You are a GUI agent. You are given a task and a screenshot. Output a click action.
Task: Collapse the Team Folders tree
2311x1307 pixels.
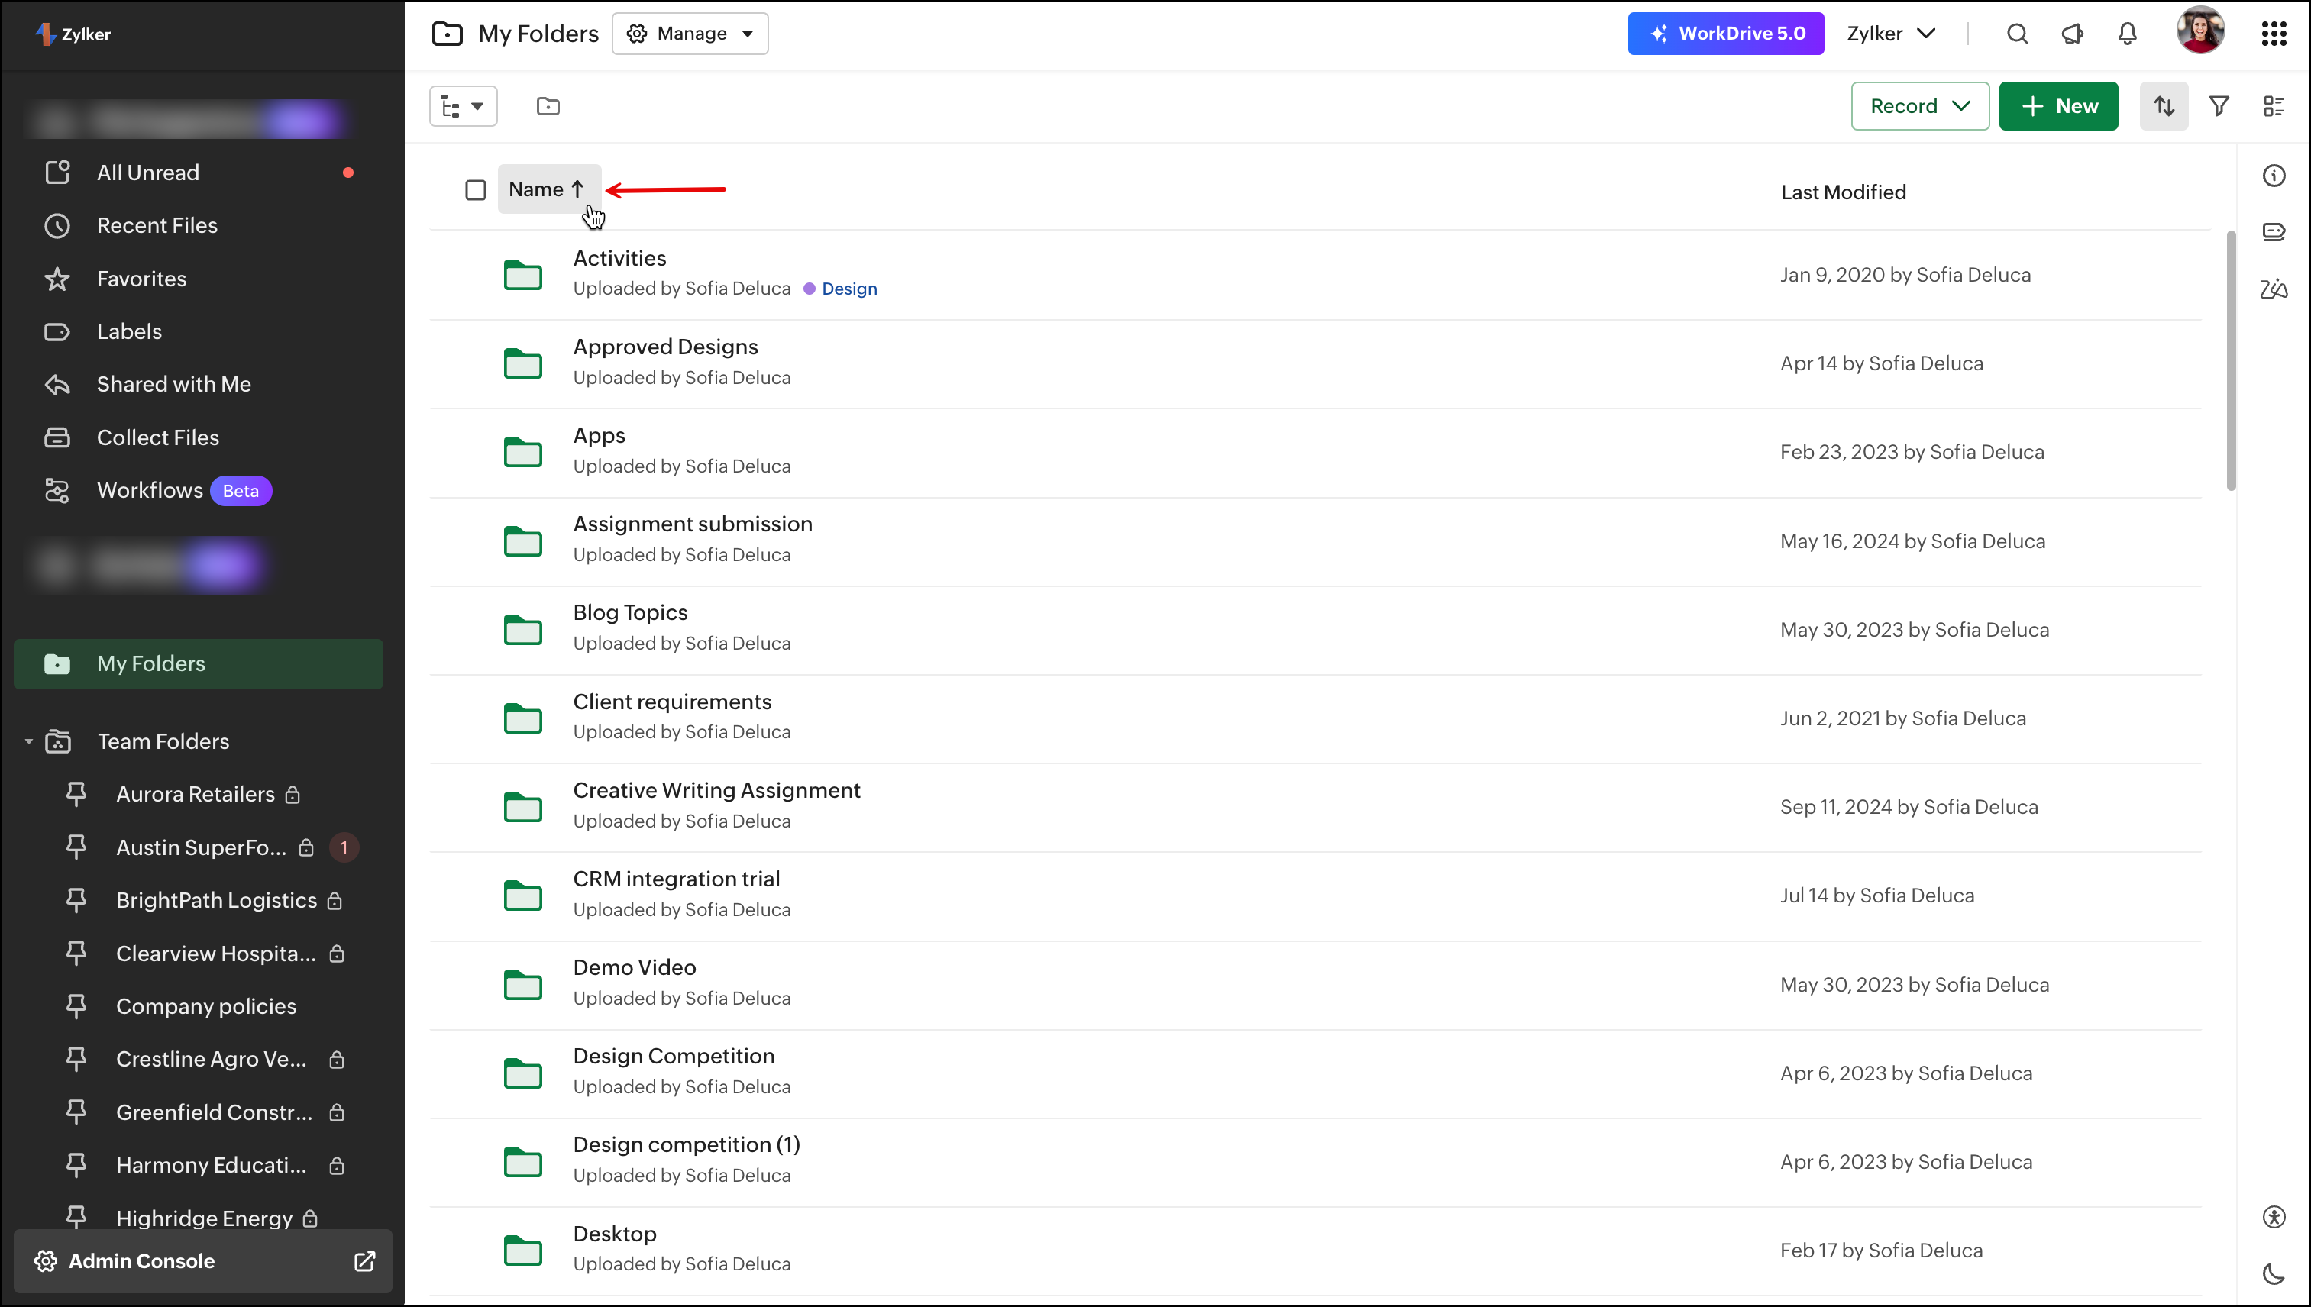[x=29, y=741]
